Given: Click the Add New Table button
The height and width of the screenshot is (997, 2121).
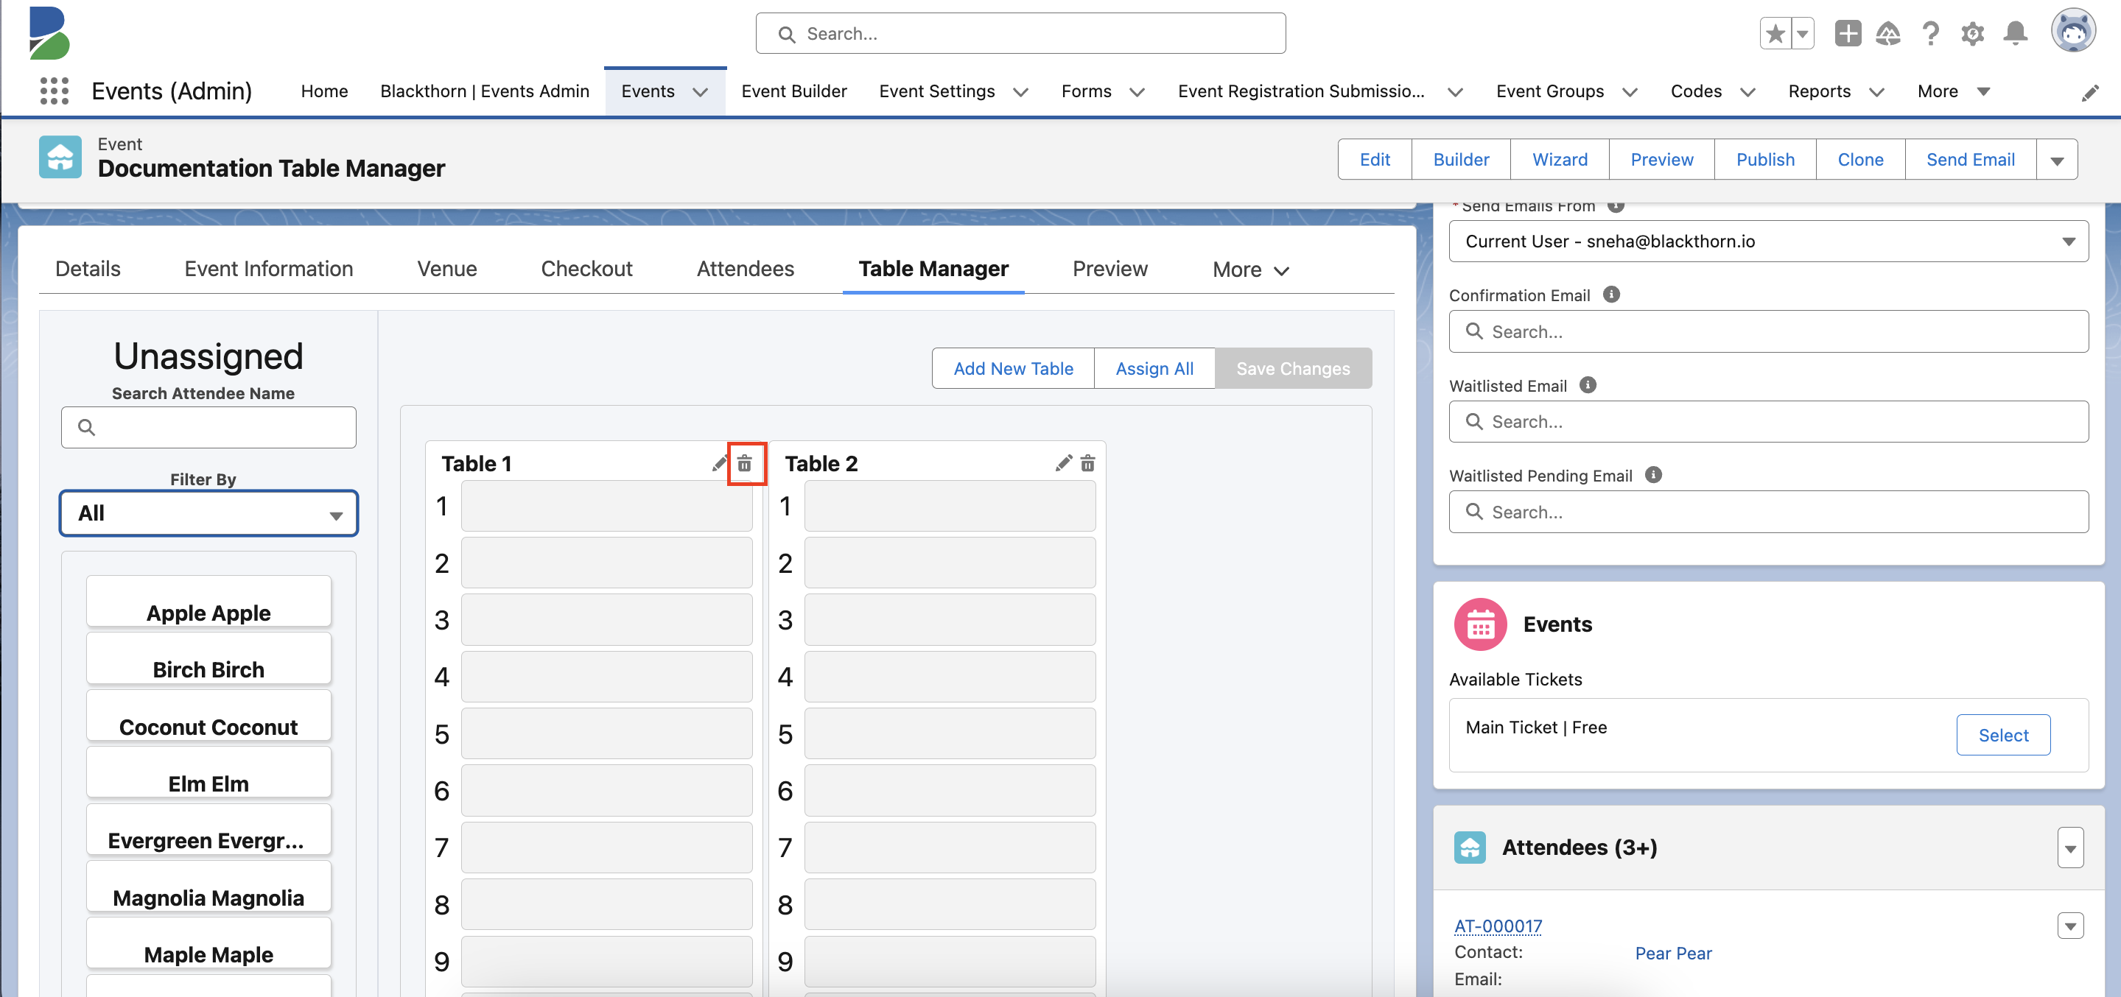Looking at the screenshot, I should click(1013, 368).
